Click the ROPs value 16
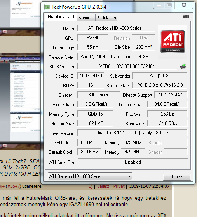This screenshot has width=197, height=217. point(91,85)
